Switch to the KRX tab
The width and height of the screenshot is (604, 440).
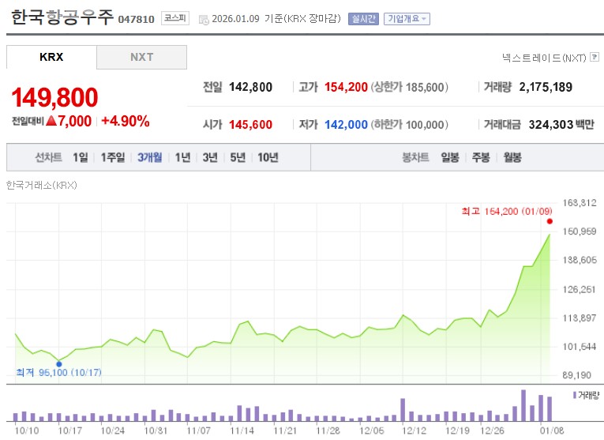click(51, 57)
